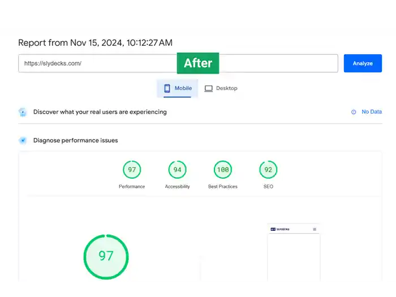396x297 pixels.
Task: Click the Analyze button
Action: (363, 63)
